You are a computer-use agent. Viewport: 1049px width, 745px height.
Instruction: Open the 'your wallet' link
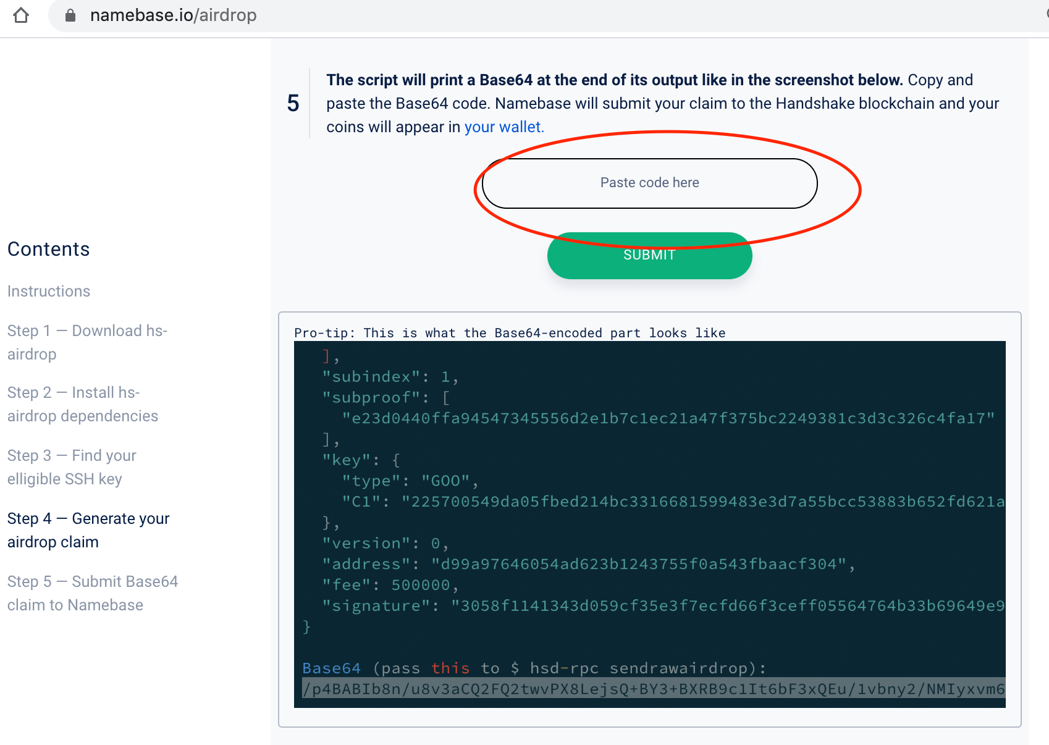[504, 127]
